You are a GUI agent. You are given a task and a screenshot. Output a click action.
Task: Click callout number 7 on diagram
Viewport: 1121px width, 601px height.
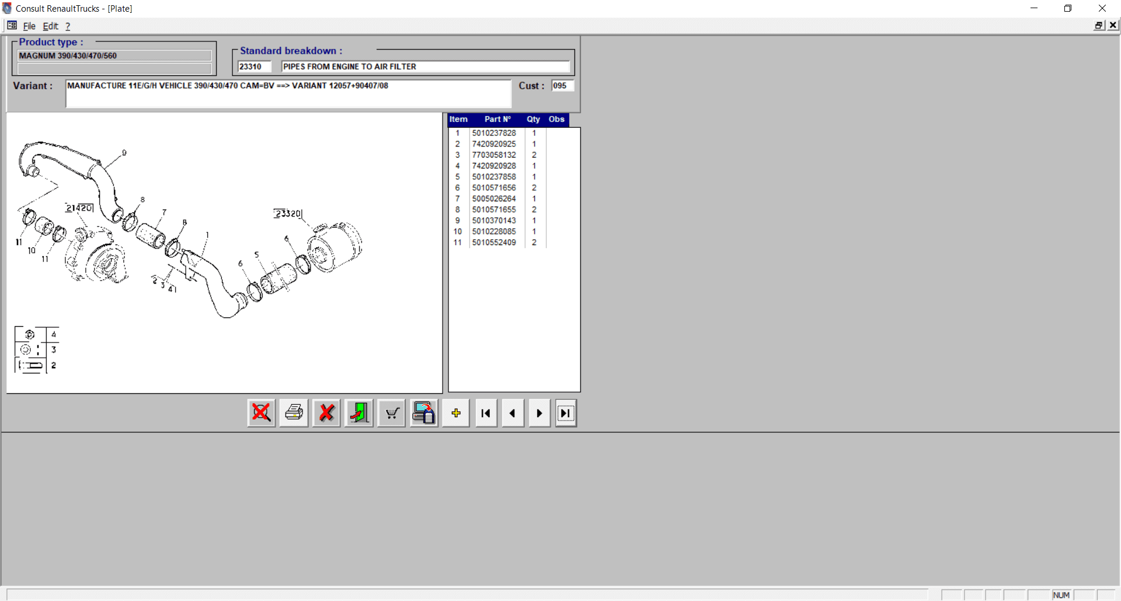click(x=164, y=212)
